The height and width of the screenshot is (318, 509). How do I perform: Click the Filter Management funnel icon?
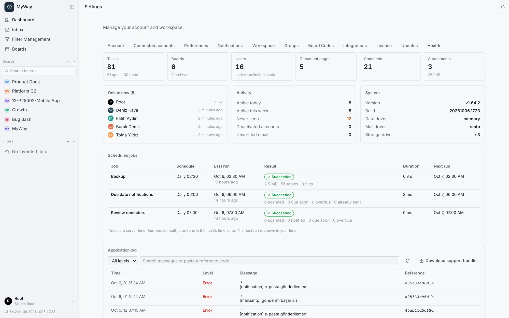point(7,39)
